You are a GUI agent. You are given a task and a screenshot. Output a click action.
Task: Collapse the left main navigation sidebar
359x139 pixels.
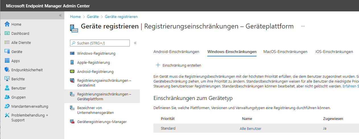tap(60, 15)
